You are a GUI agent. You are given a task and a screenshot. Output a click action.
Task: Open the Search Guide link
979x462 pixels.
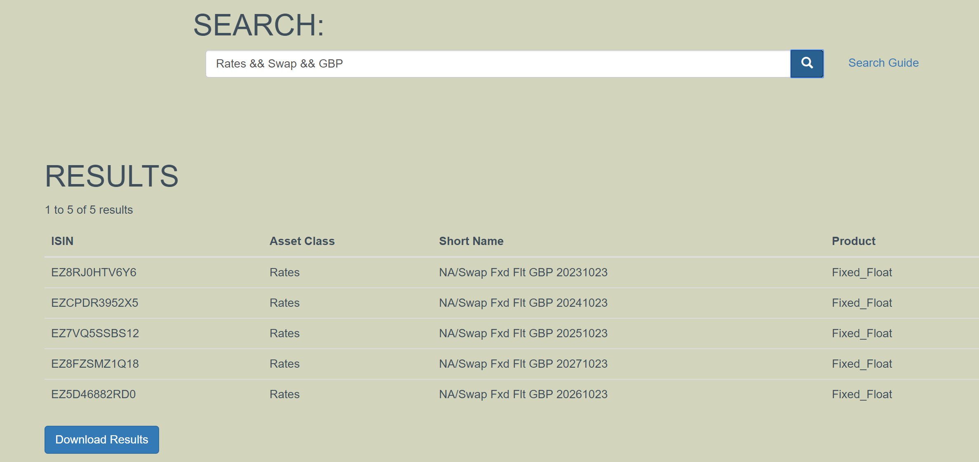[x=883, y=63]
